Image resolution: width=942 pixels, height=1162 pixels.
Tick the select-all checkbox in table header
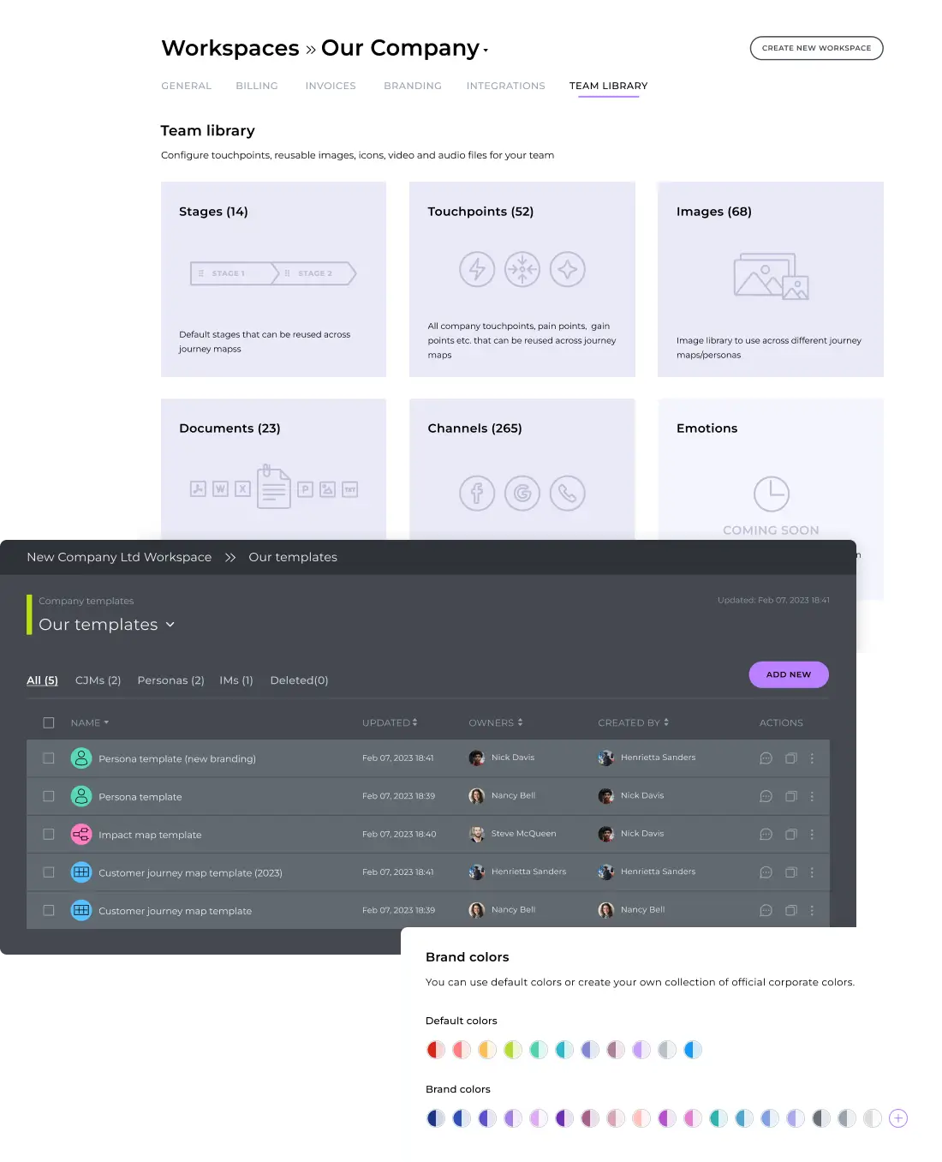[x=49, y=723]
